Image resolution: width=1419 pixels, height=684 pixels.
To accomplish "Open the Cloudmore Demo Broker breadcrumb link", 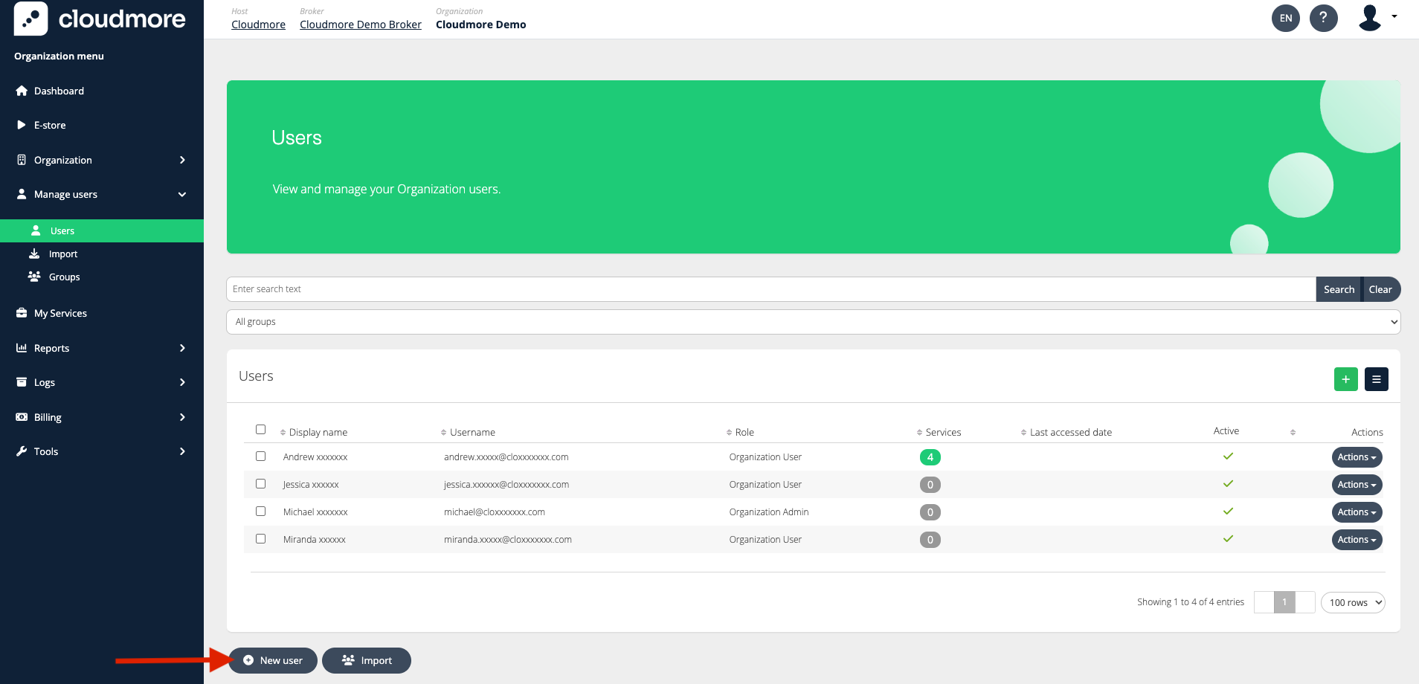I will point(360,25).
